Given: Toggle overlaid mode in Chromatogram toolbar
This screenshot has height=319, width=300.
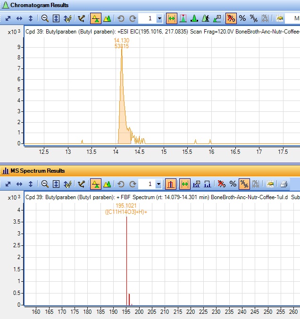Looking at the screenshot, I should [107, 18].
